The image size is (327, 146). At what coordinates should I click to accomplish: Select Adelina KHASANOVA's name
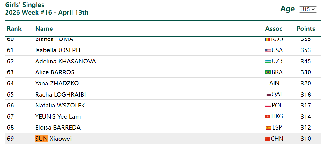pyautogui.click(x=65, y=61)
